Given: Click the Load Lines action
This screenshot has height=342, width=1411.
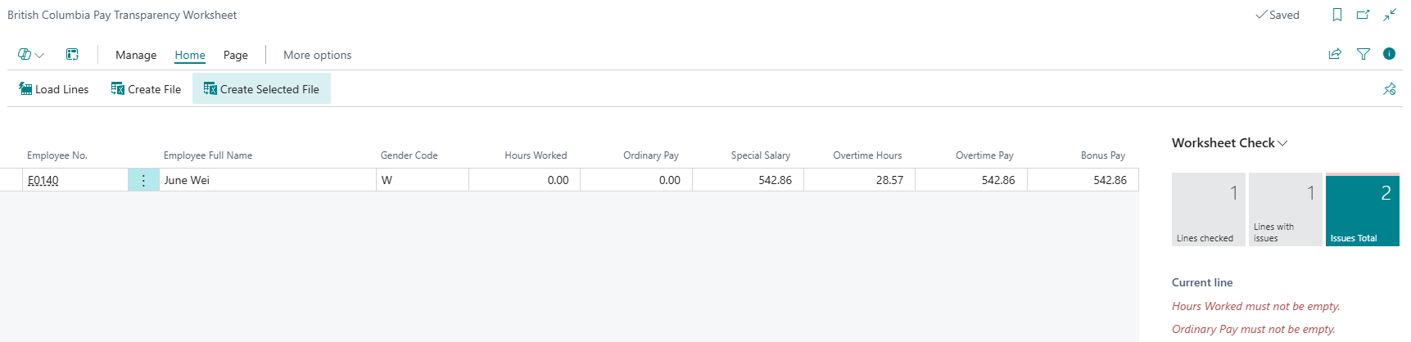Looking at the screenshot, I should coord(54,89).
